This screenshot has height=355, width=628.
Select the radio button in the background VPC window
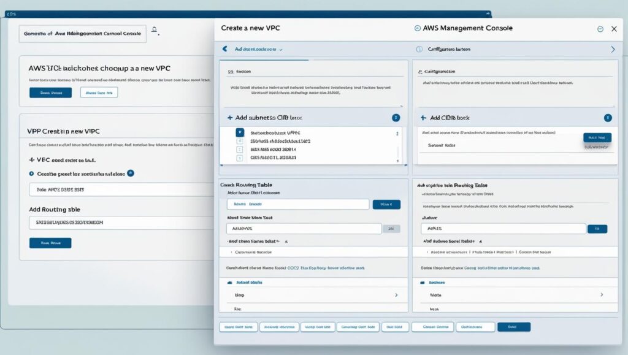pyautogui.click(x=32, y=174)
